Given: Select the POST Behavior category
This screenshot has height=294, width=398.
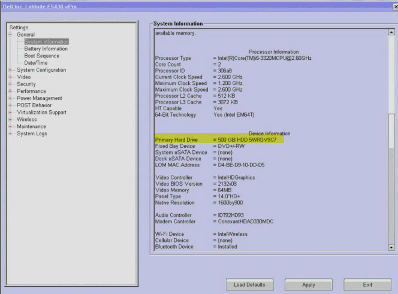Looking at the screenshot, I should coord(34,105).
